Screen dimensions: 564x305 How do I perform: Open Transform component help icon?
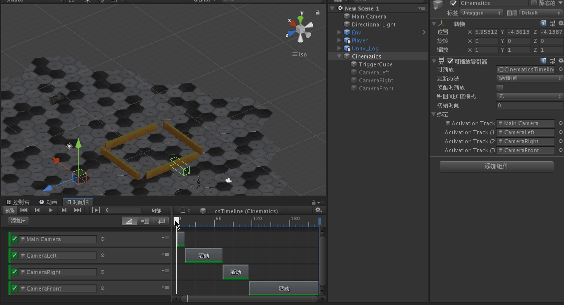pos(544,23)
